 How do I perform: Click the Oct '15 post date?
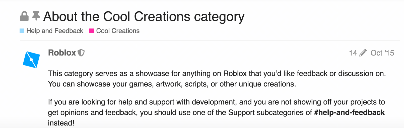pyautogui.click(x=382, y=53)
